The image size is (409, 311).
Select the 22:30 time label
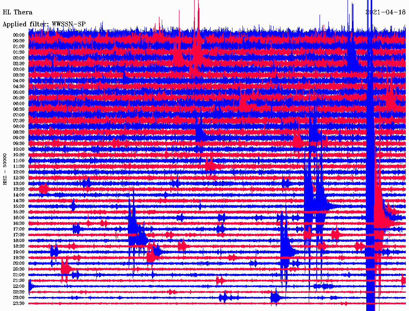pyautogui.click(x=19, y=292)
